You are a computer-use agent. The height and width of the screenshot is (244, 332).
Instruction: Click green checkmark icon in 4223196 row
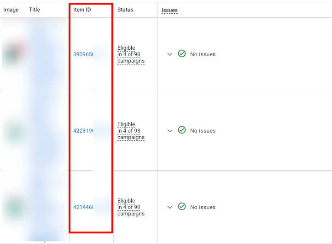click(182, 130)
